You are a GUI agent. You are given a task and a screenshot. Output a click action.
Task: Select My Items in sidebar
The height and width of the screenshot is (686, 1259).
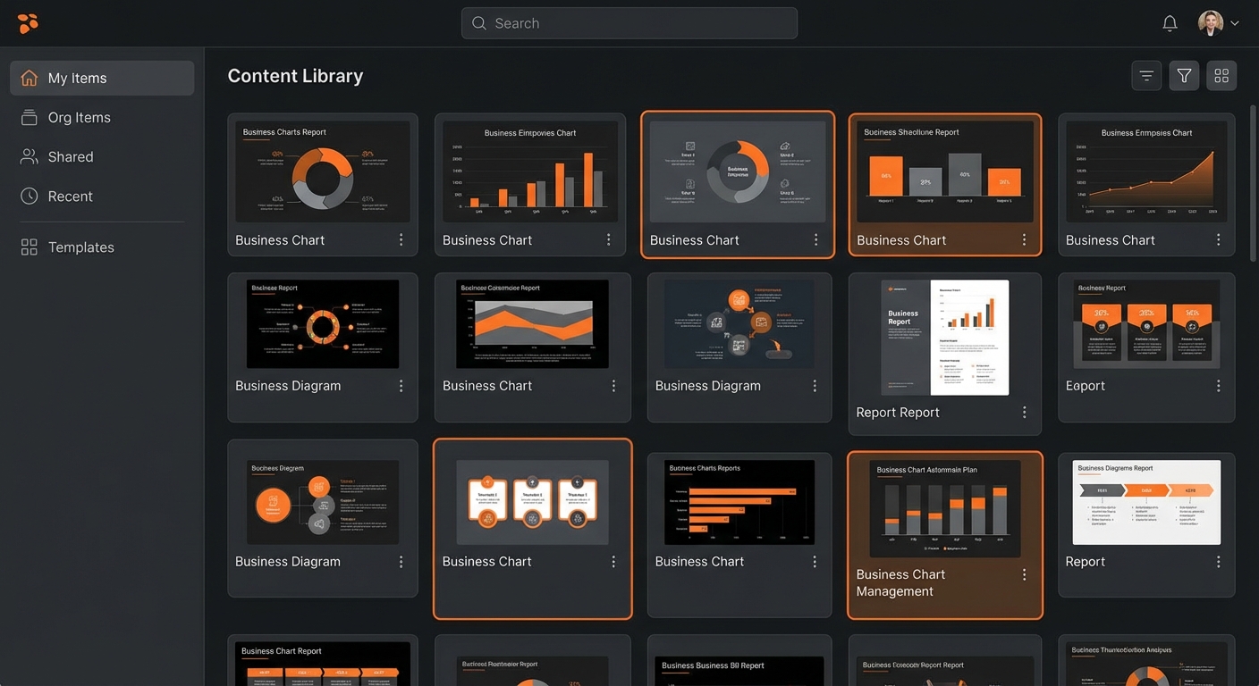coord(102,78)
